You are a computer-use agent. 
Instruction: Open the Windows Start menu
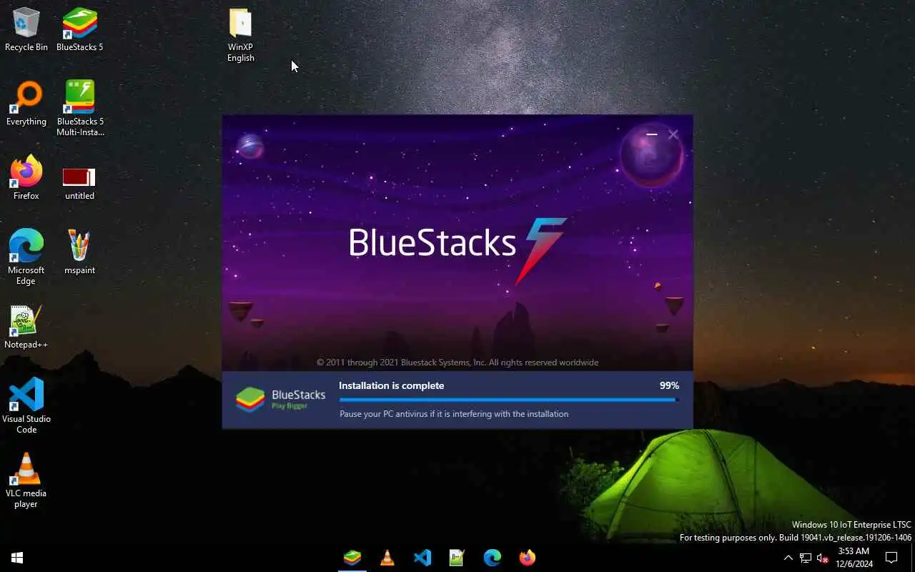[x=17, y=558]
